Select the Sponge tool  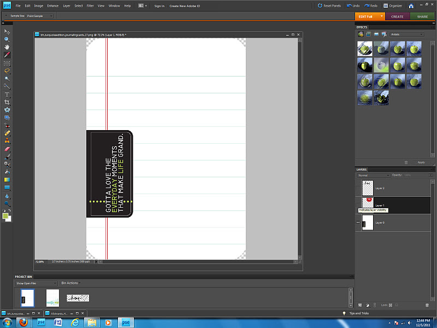tap(7, 204)
